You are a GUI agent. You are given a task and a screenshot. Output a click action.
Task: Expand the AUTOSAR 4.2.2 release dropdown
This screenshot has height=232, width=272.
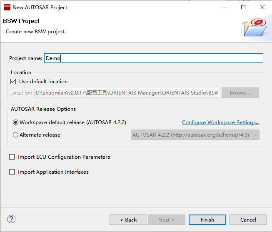[195, 135]
